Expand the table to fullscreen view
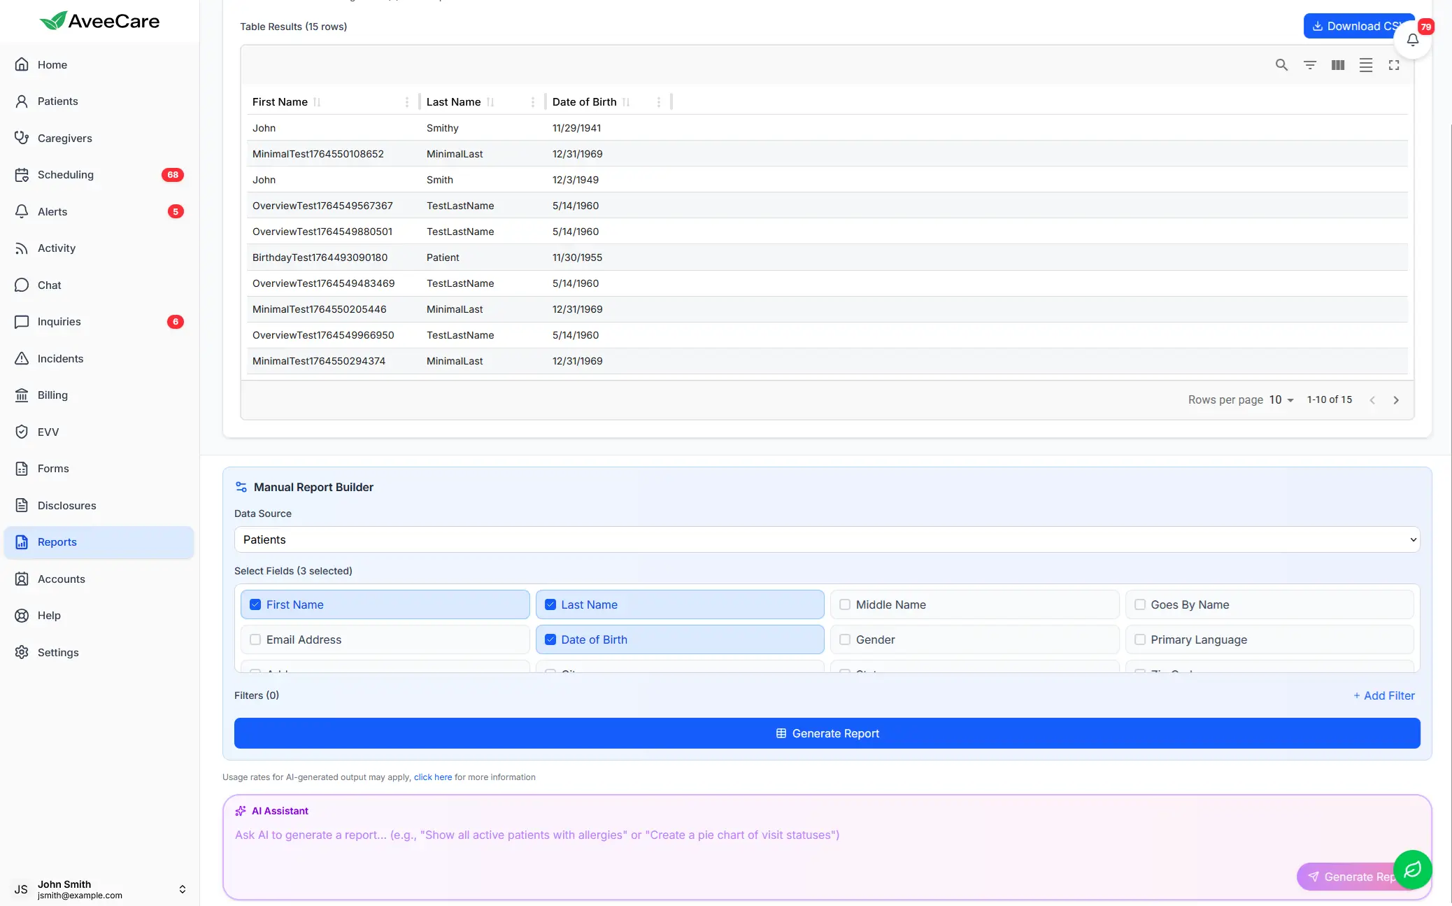Viewport: 1452px width, 906px height. pos(1393,64)
